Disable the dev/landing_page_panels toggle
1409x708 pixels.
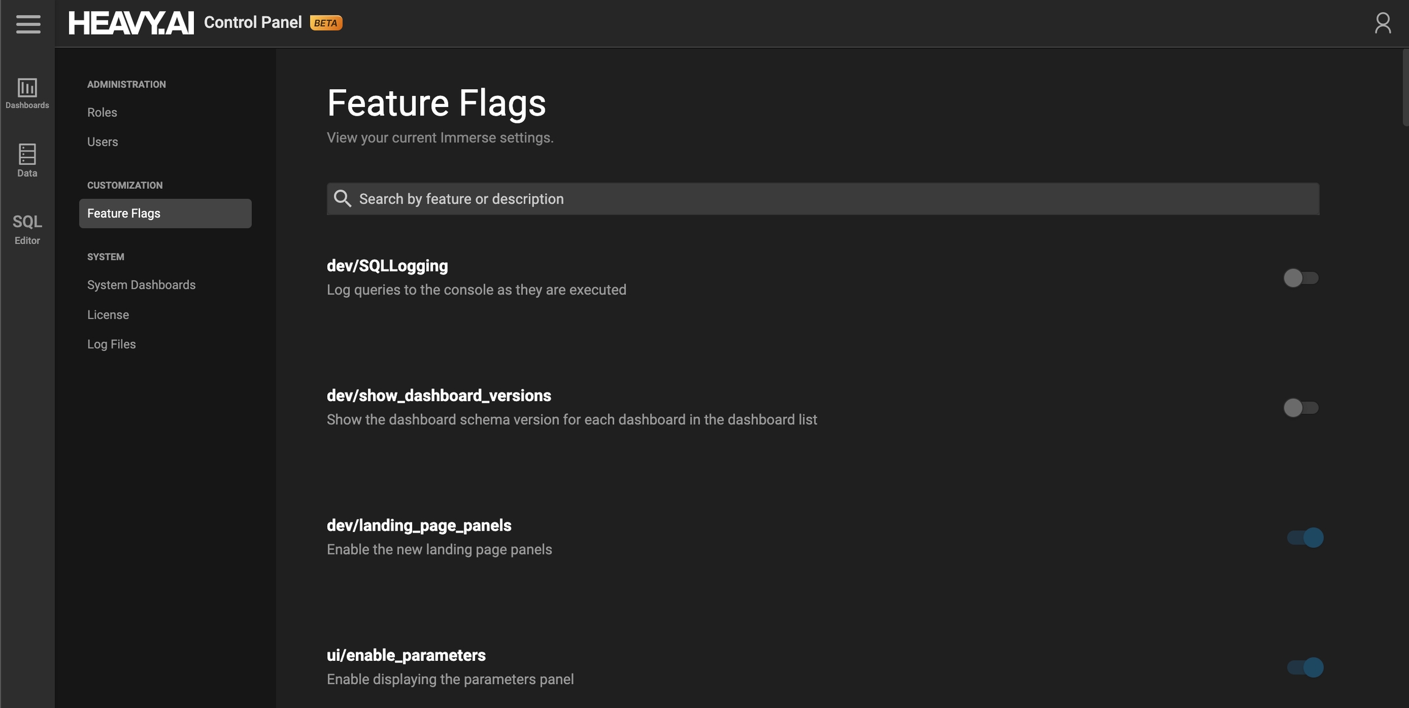pyautogui.click(x=1305, y=537)
